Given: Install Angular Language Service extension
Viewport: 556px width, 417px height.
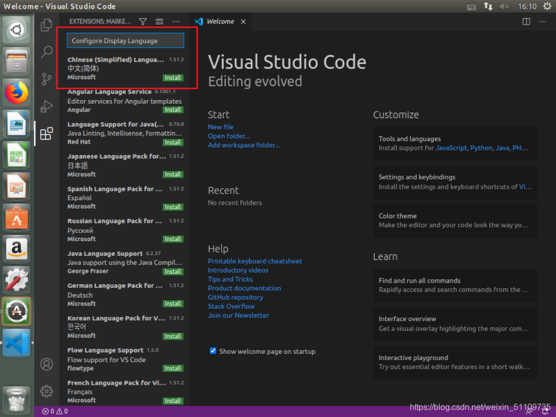Looking at the screenshot, I should [173, 110].
